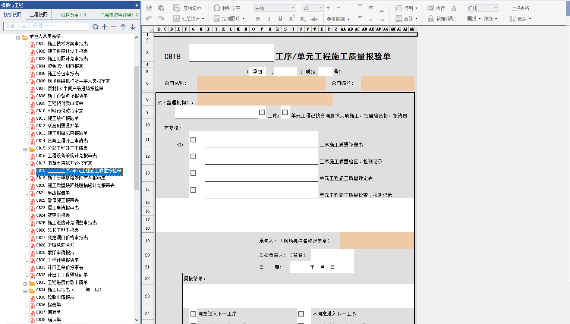Center text horizontally
This screenshot has height=324, width=570.
coord(371,18)
